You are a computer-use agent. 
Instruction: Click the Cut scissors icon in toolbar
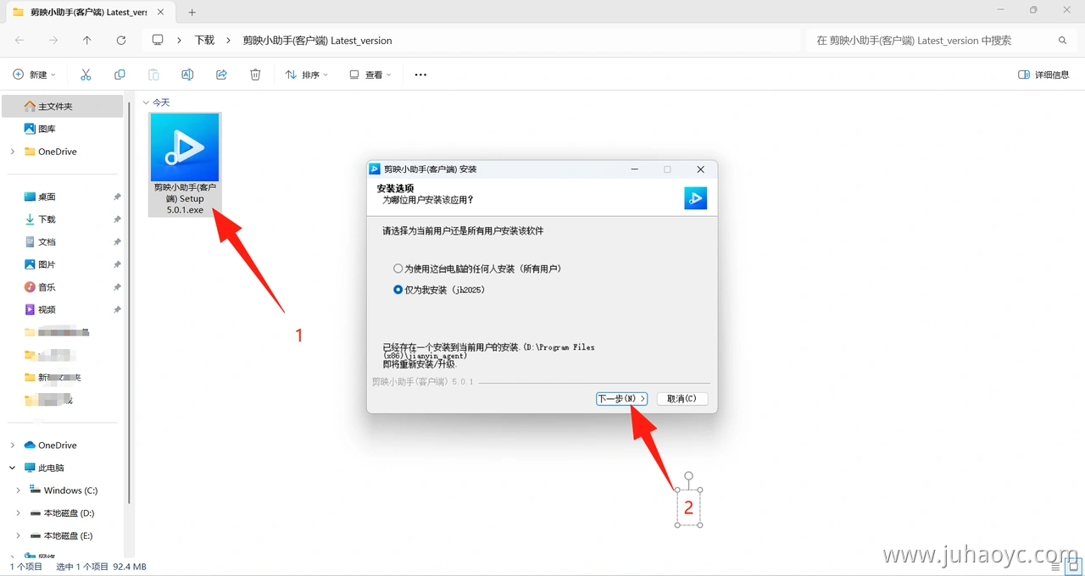click(86, 75)
